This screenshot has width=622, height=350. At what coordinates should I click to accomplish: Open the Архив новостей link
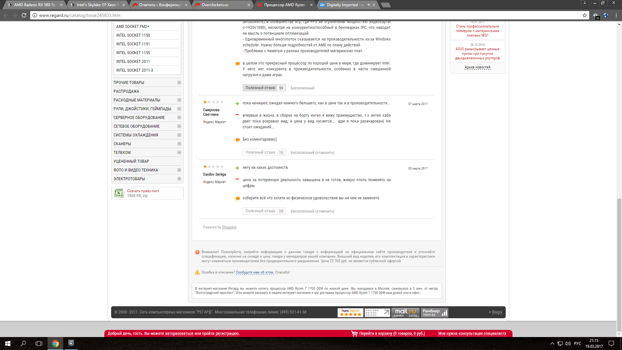(x=477, y=67)
